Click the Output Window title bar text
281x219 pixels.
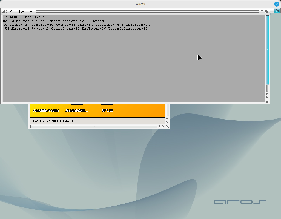click(21, 12)
